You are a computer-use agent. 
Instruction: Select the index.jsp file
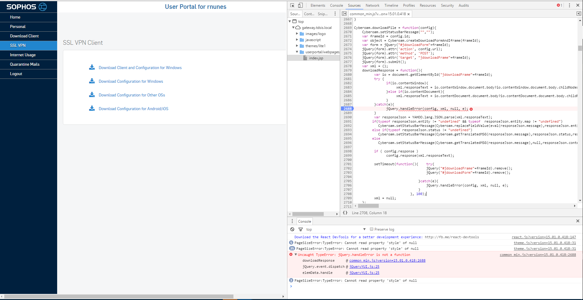coord(316,58)
